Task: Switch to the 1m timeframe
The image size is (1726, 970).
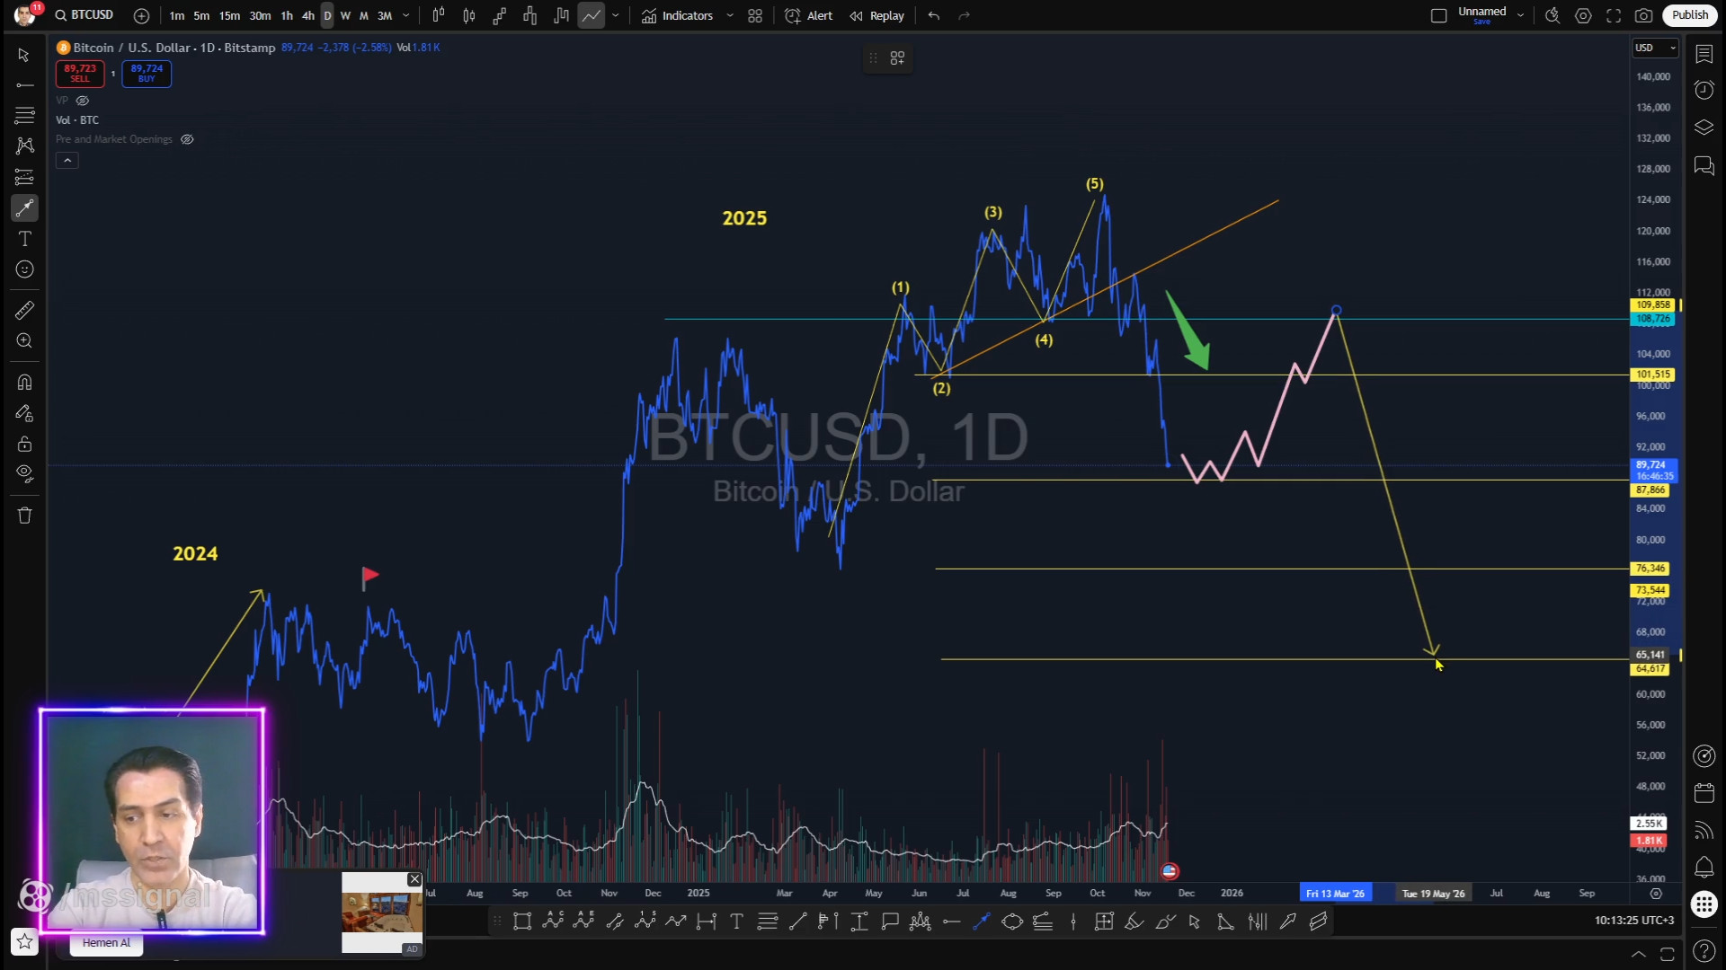Action: coord(177,15)
